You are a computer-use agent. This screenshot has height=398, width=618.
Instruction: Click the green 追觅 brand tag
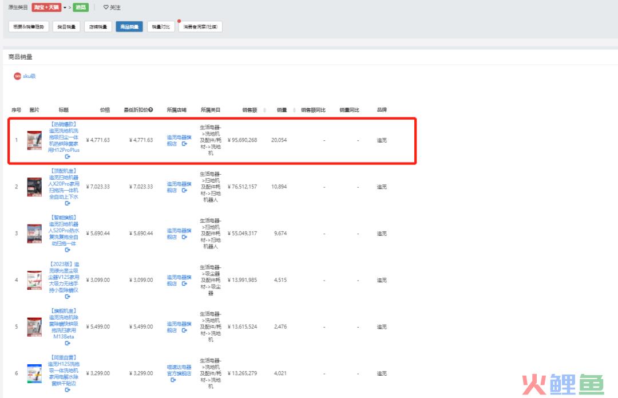click(x=81, y=7)
